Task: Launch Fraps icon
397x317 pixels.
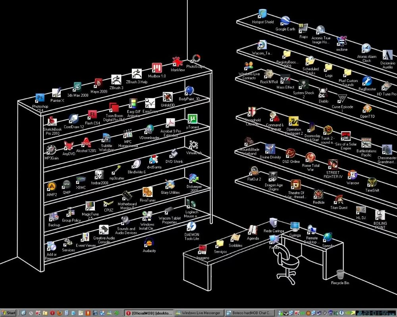Action: pos(303,28)
